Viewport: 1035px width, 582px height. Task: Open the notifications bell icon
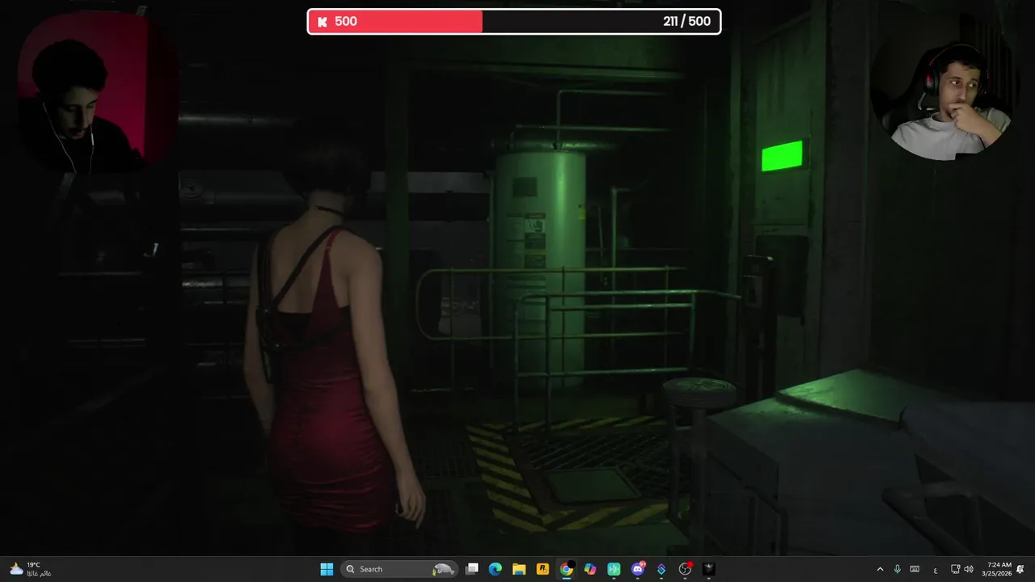coord(1020,569)
